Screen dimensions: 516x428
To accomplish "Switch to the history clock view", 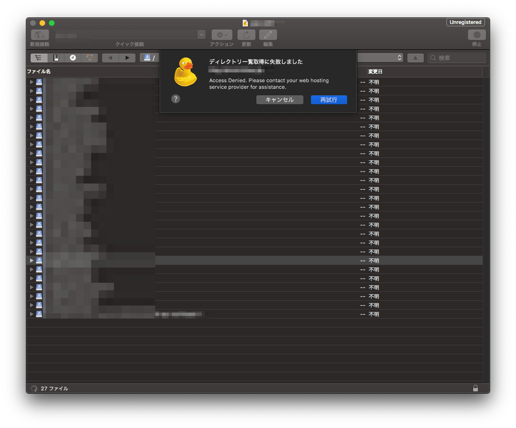I will [73, 58].
